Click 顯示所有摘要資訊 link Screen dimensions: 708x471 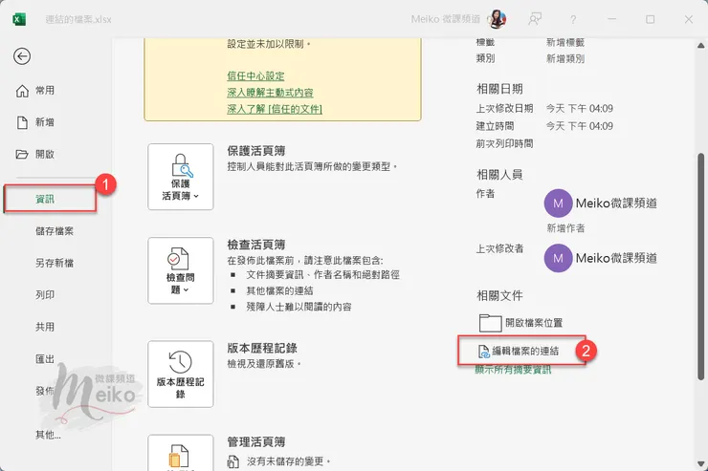tap(513, 370)
